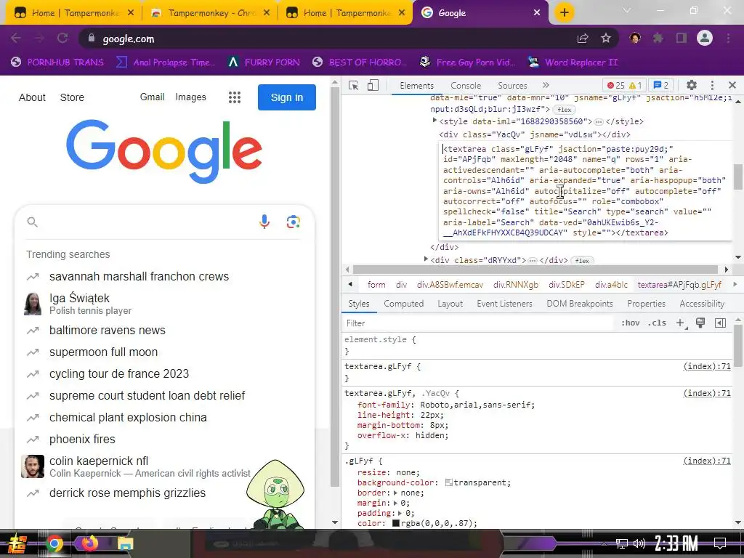744x558 pixels.
Task: Open the Event Listeners tab
Action: point(504,304)
